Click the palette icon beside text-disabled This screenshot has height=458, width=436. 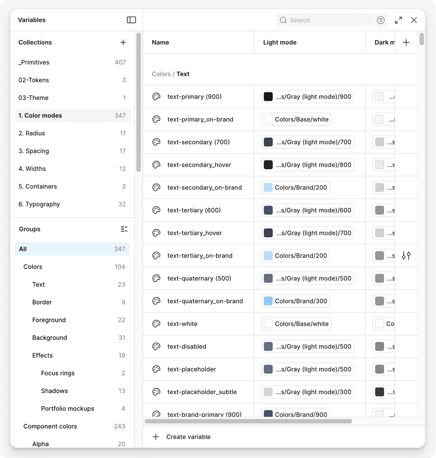156,346
